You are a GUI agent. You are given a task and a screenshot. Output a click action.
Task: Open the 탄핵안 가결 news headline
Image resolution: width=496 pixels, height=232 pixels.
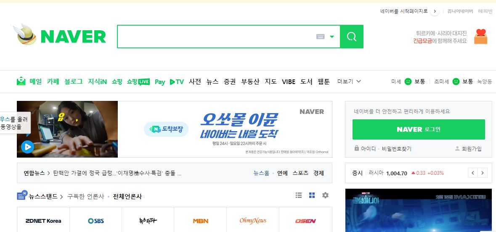click(x=117, y=173)
